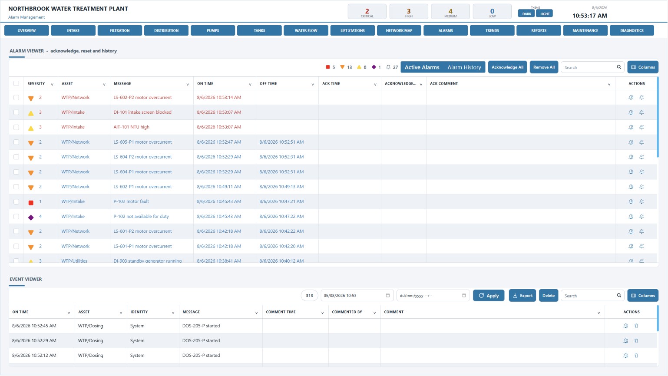Open alarm table ASSET column dropdown arrow
Viewport: 668px width, 376px height.
(104, 84)
